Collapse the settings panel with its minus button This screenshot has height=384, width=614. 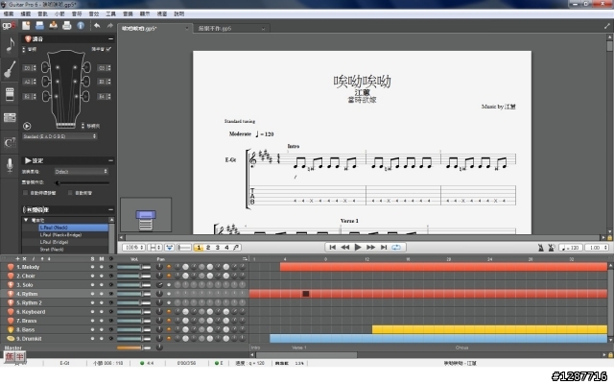click(111, 160)
